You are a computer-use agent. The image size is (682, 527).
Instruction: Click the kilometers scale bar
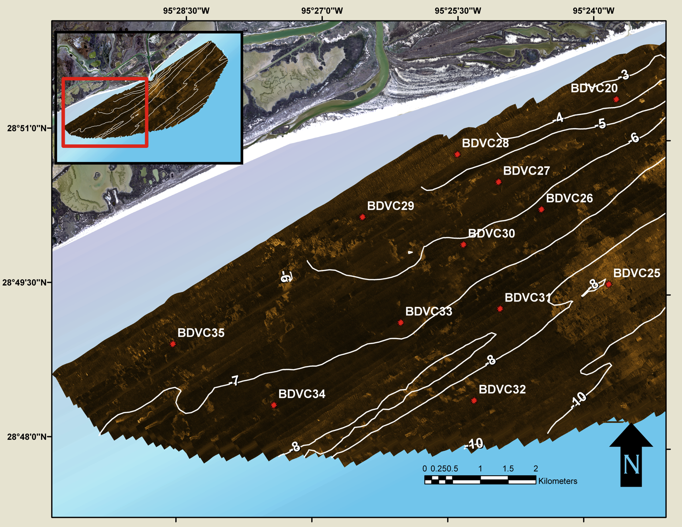480,480
